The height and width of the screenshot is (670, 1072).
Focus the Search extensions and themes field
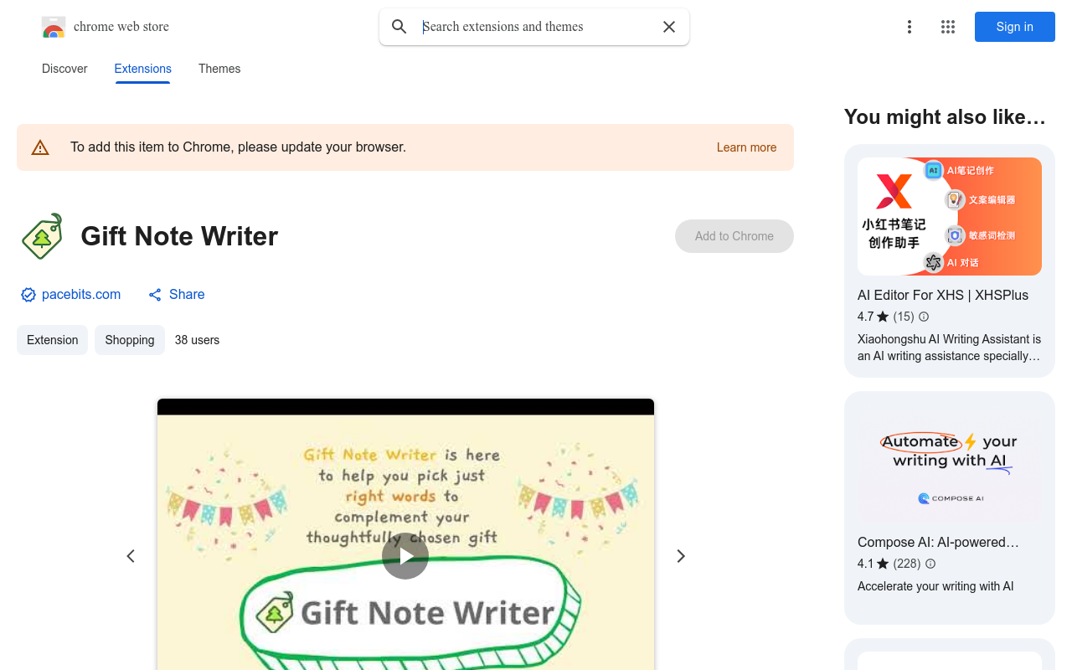point(536,27)
